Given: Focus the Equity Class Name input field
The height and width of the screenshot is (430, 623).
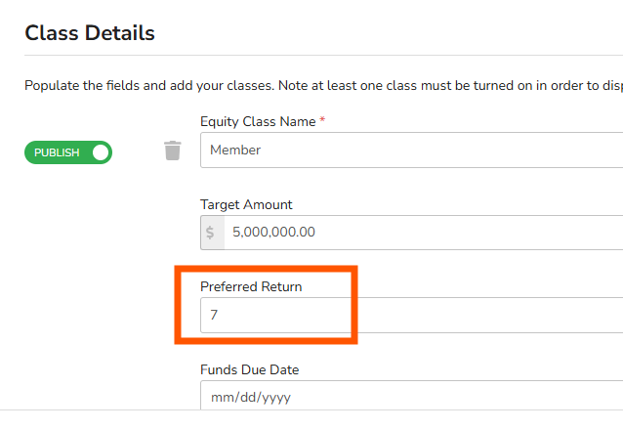Looking at the screenshot, I should click(x=410, y=150).
